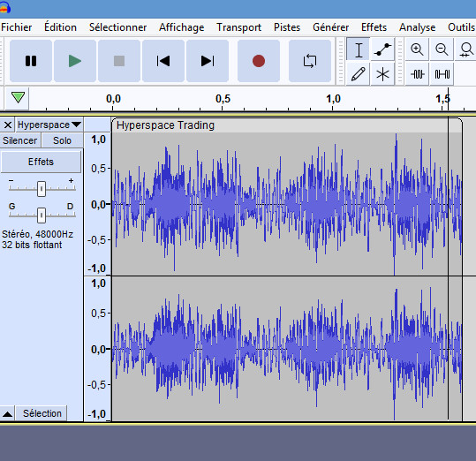
Task: Click the Audacity app icon in the title bar
Action: (5, 8)
